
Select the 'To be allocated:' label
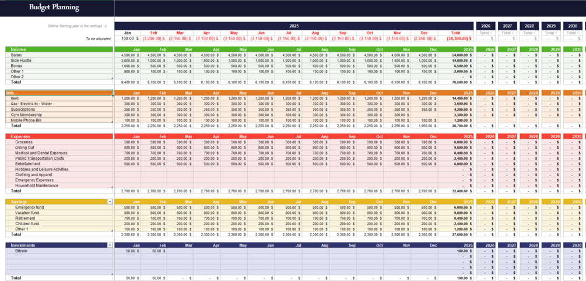point(99,38)
